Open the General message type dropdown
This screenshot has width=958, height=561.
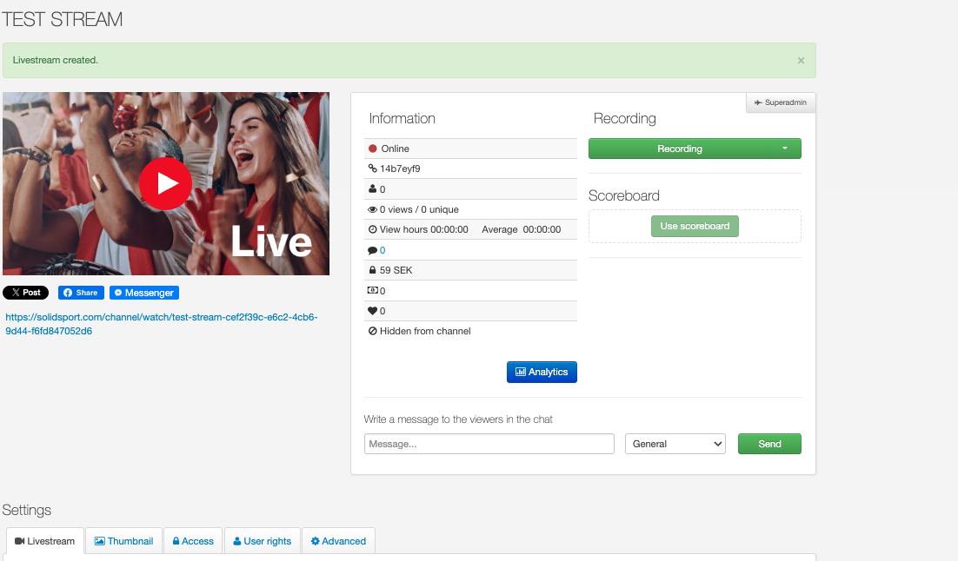tap(675, 444)
